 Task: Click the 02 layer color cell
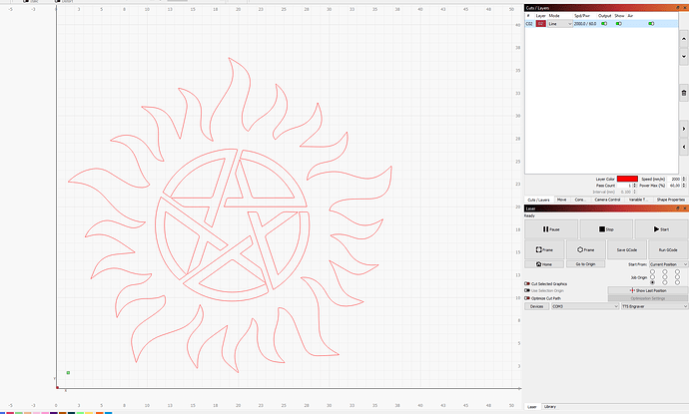pos(541,24)
